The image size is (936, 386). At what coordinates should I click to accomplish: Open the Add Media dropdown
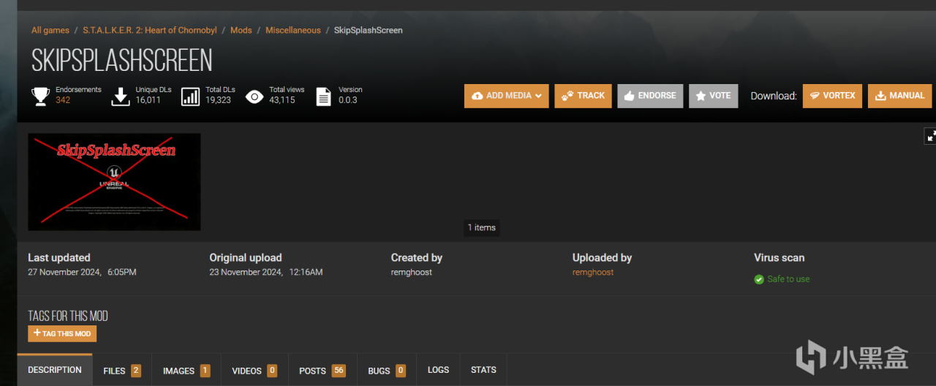click(506, 96)
